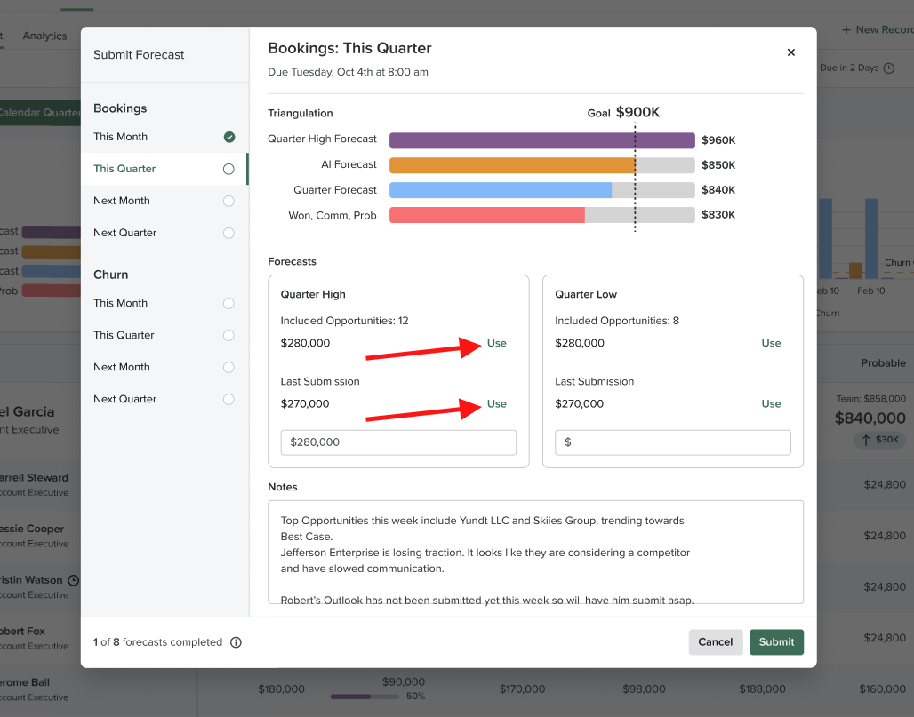Click the clock icon beside Due in 2 Days
The height and width of the screenshot is (717, 914).
[888, 68]
